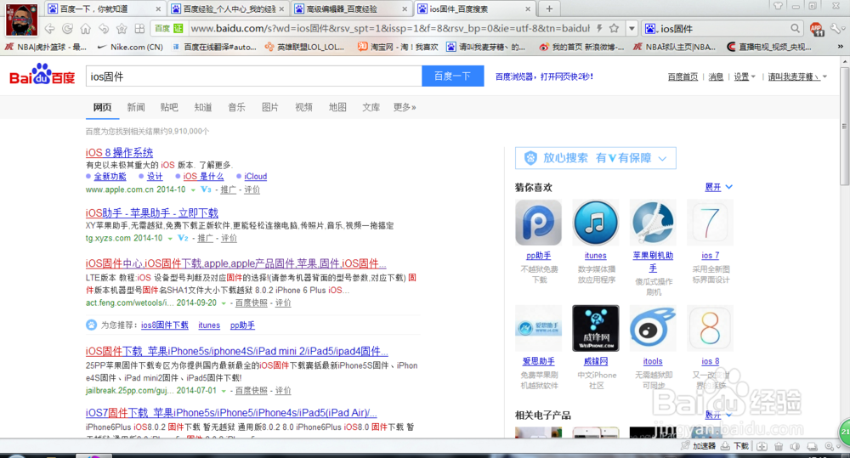Click the Baidu search input with ios固件
850x458 pixels.
253,76
